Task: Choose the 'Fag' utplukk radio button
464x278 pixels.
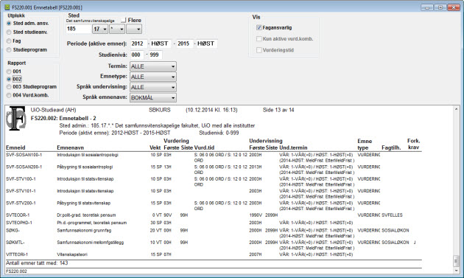Action: (9, 41)
